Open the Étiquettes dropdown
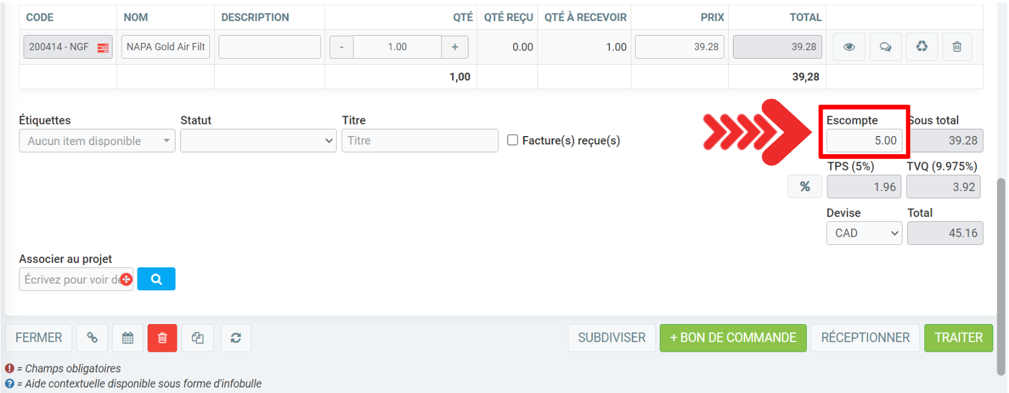The width and height of the screenshot is (1009, 393). (97, 141)
